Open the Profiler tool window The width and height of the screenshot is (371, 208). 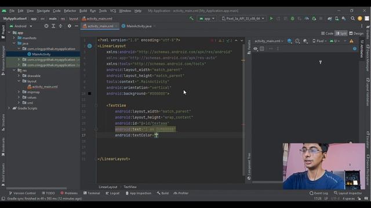[181, 193]
